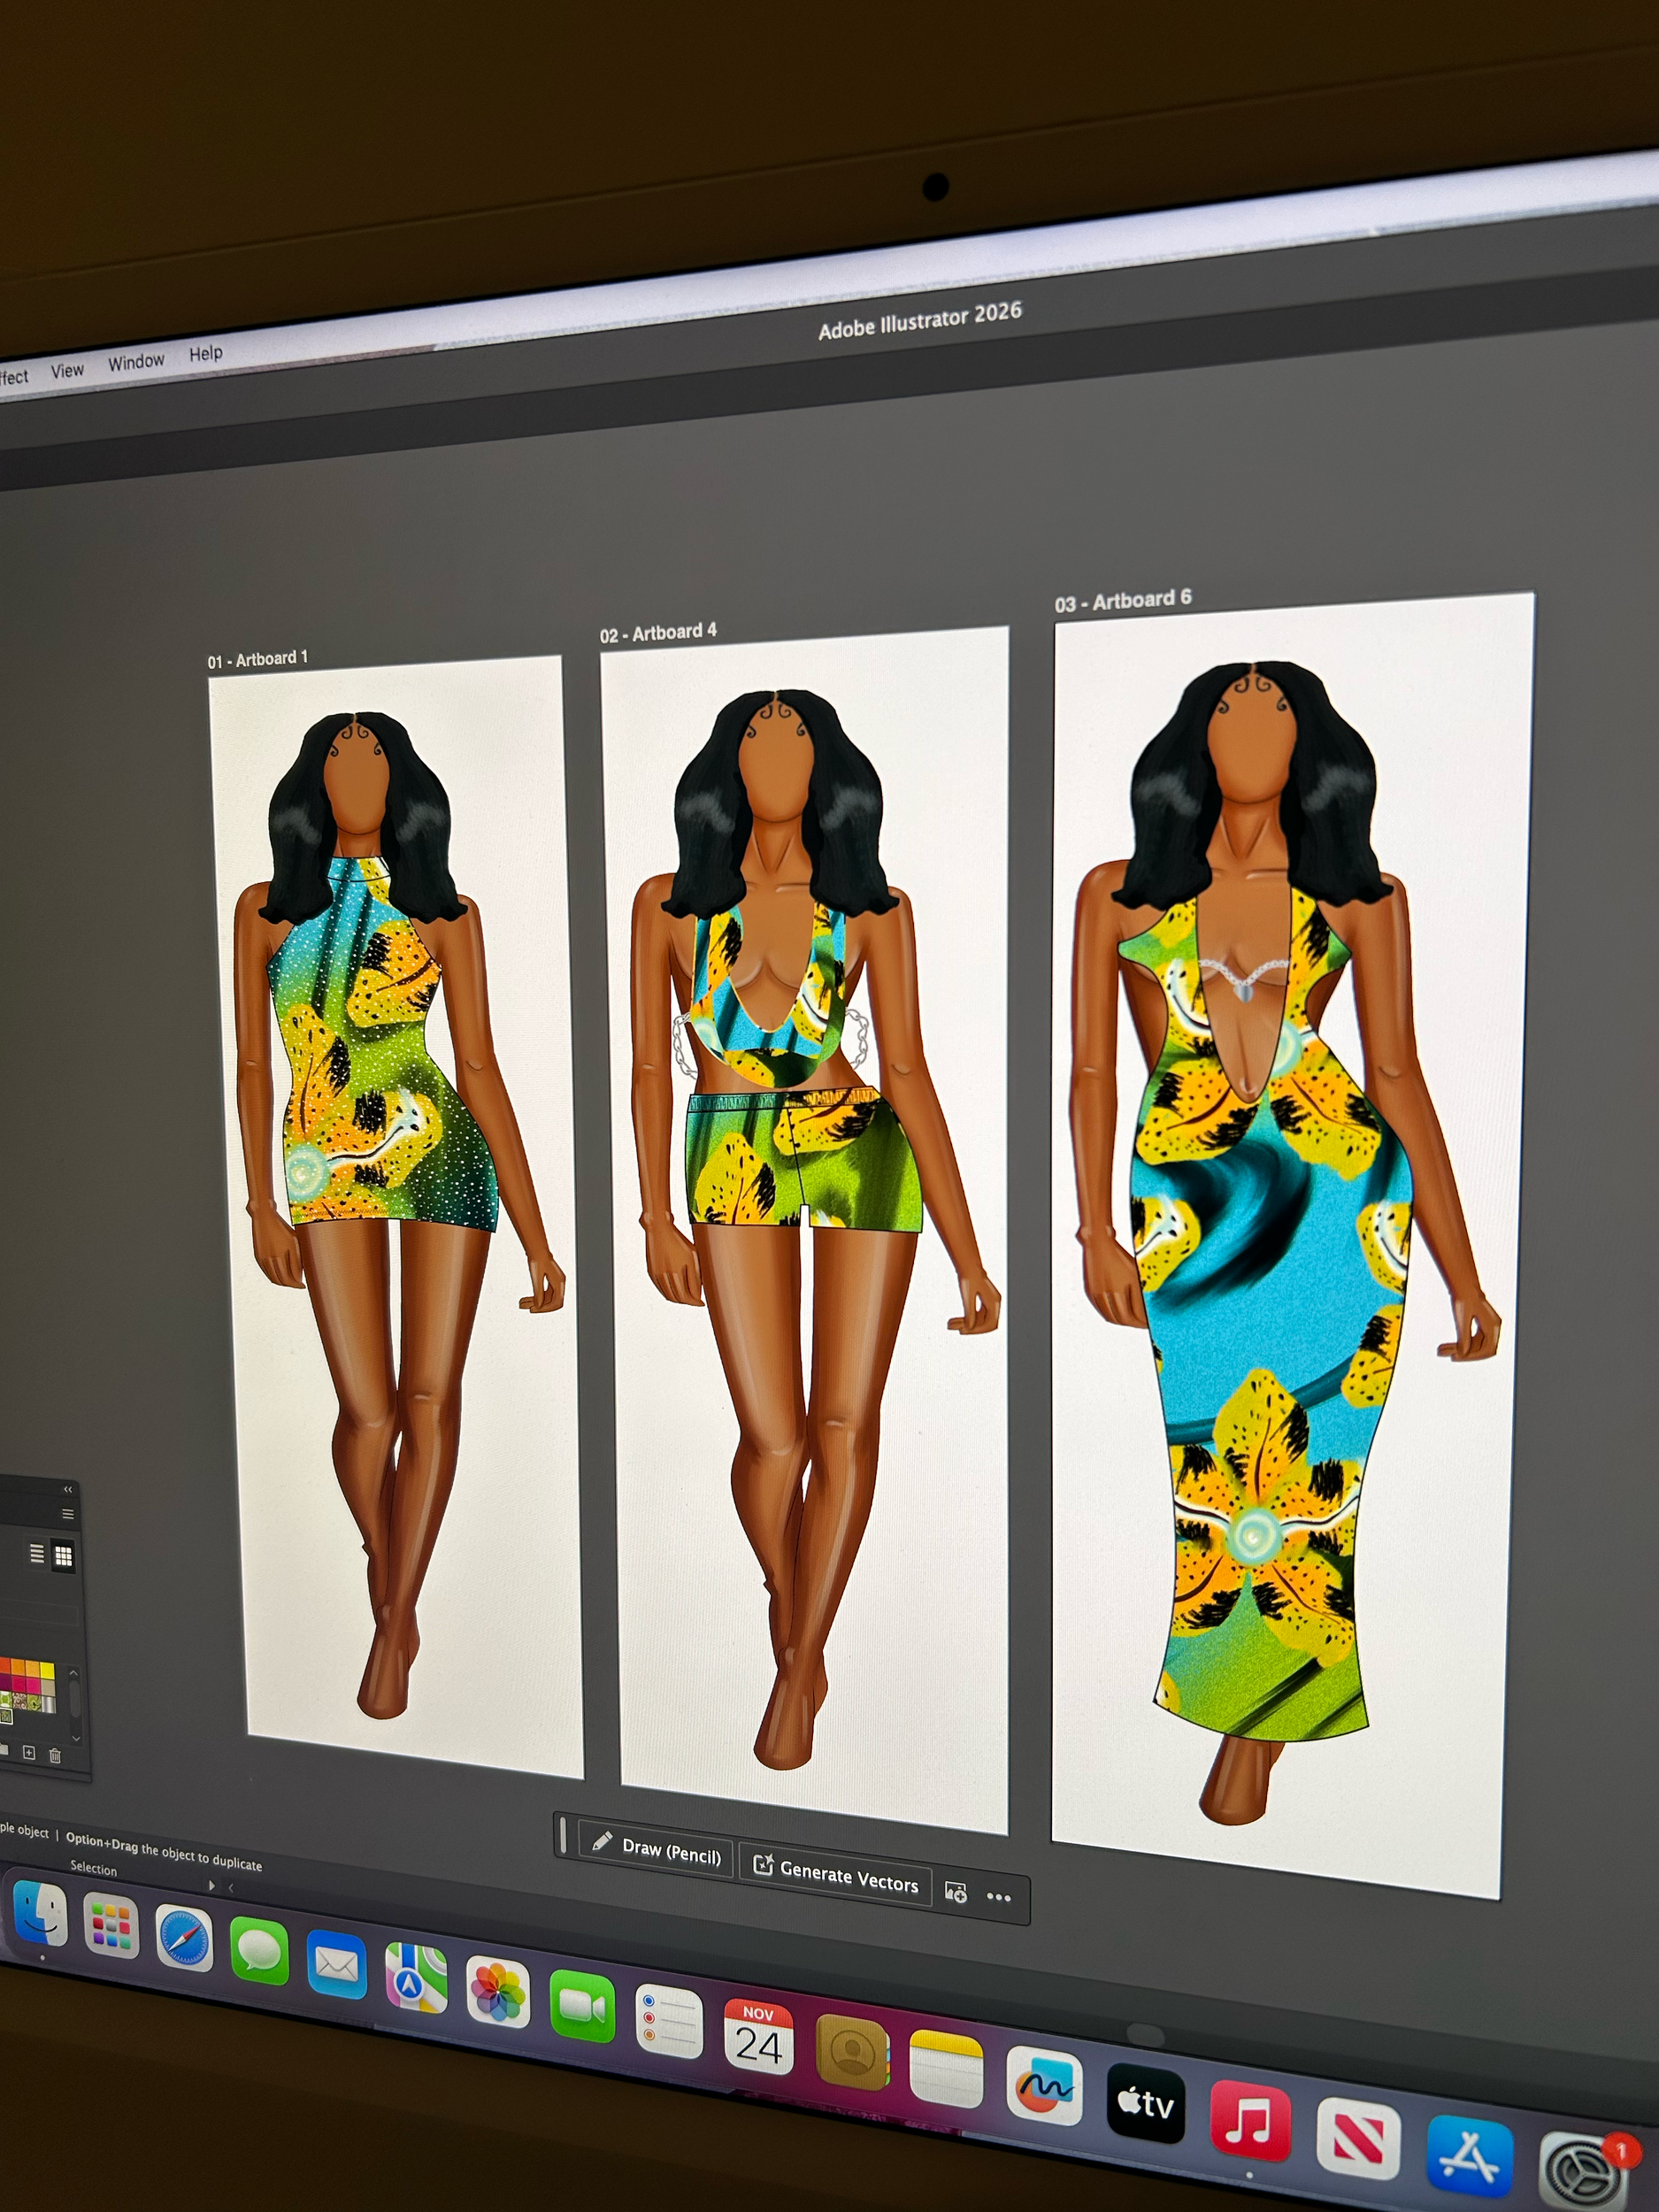Click the 'Selection' tool status text
The height and width of the screenshot is (2212, 1659).
(x=93, y=1868)
